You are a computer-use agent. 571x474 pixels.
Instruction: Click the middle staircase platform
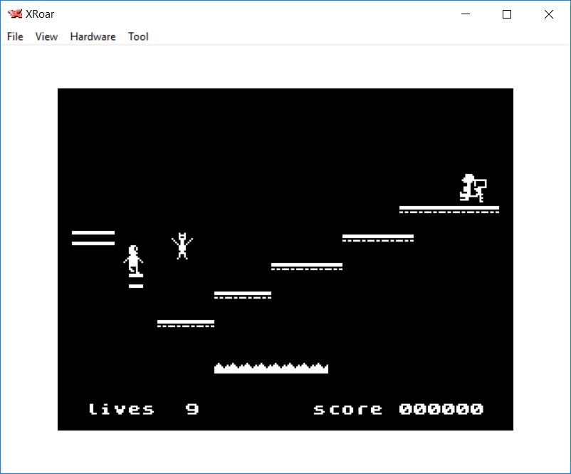click(306, 267)
